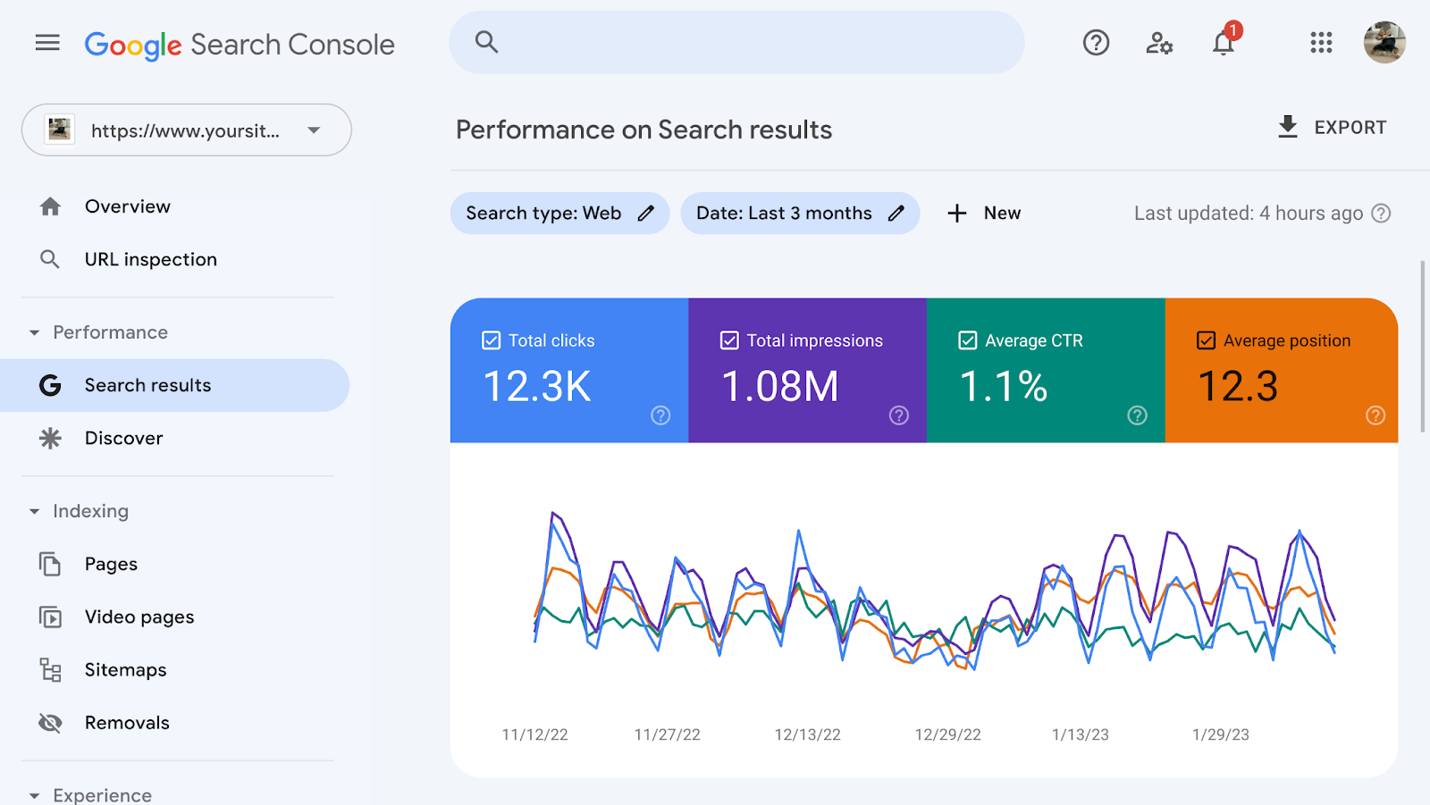This screenshot has width=1430, height=805.
Task: Uncheck the Total impressions checkbox
Action: pyautogui.click(x=728, y=340)
